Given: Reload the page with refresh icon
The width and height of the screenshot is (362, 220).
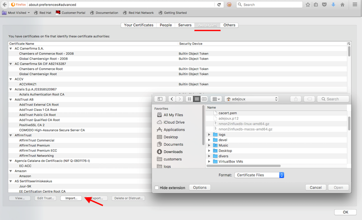Looking at the screenshot, I should click(x=219, y=5).
